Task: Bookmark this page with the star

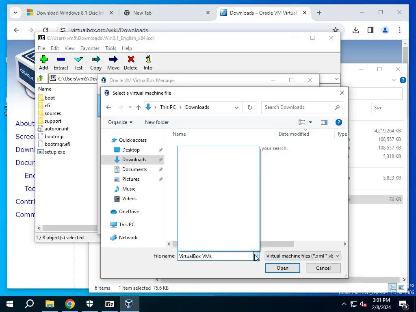Action: coord(335,30)
